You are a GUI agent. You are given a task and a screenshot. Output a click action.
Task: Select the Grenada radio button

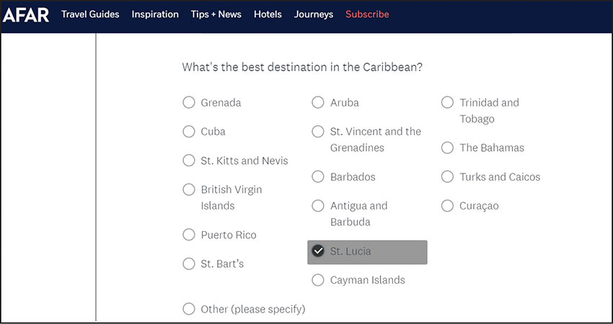189,102
